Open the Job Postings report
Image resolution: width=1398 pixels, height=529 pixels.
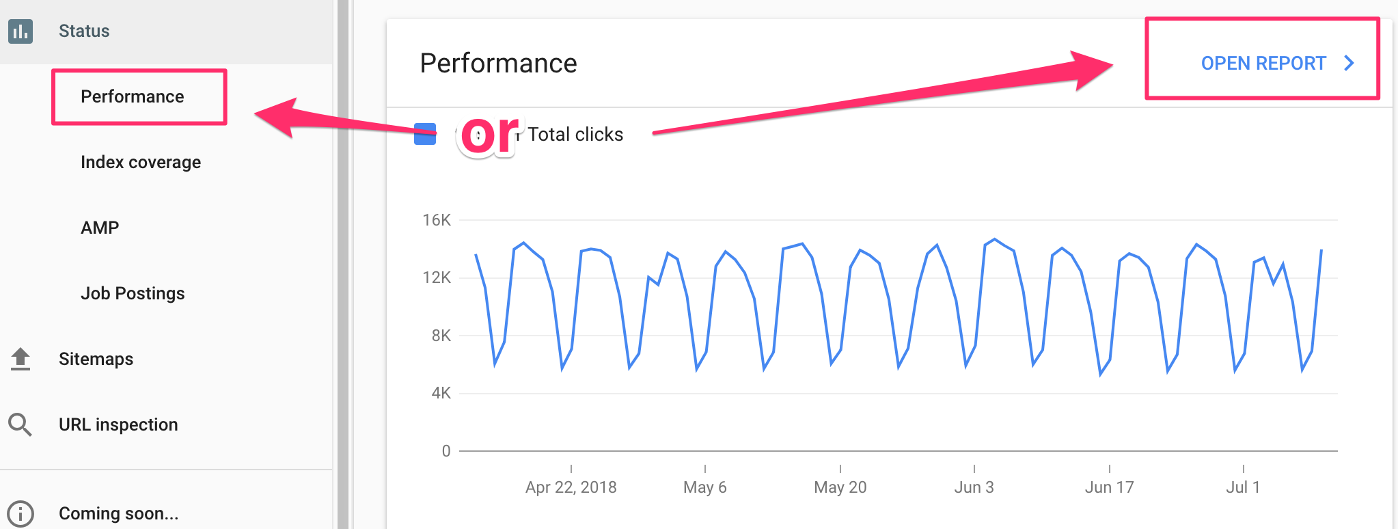pyautogui.click(x=133, y=293)
